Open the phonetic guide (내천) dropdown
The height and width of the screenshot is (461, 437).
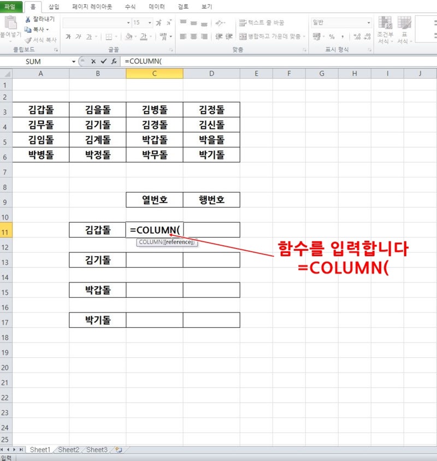171,37
